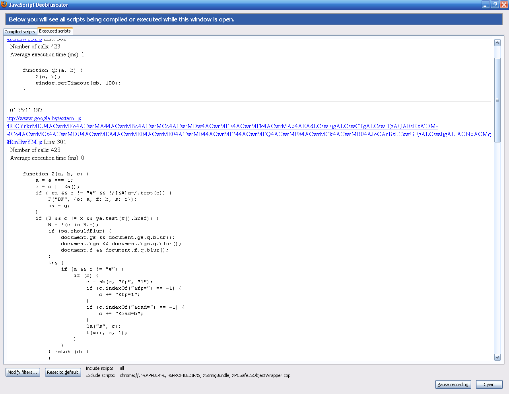This screenshot has height=394, width=509.
Task: Click the Firefox icon in title bar
Action: (4, 4)
